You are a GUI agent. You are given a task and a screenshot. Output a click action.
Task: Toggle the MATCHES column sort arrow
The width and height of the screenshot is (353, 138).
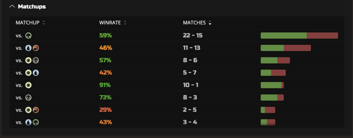point(210,23)
